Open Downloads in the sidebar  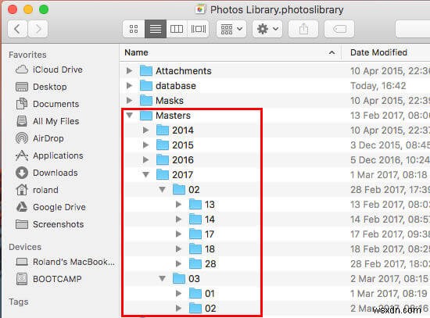pyautogui.click(x=47, y=173)
